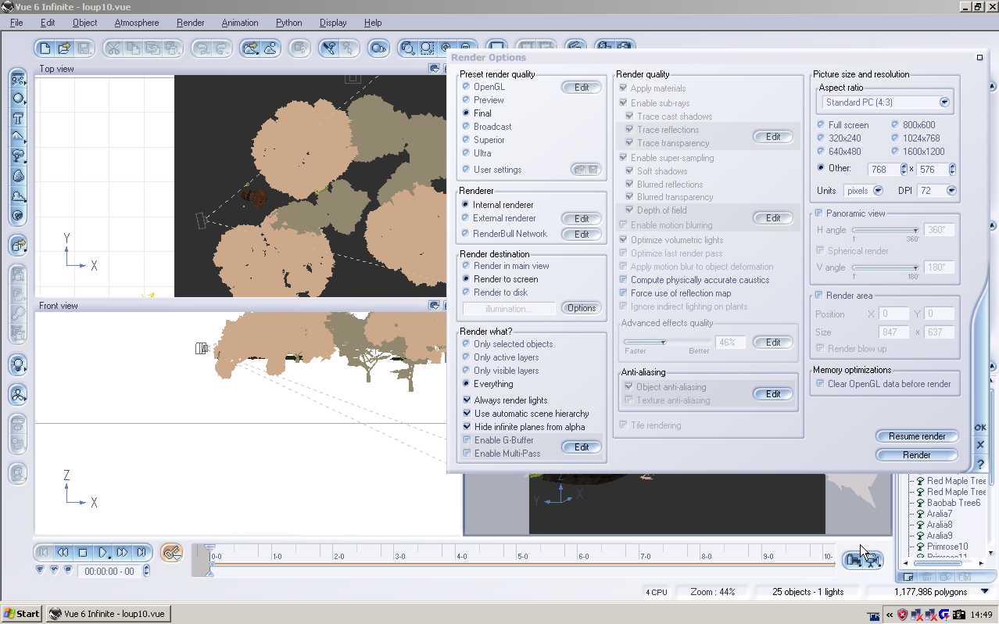Select the Text tool in left toolbar
The width and height of the screenshot is (999, 624).
18,119
